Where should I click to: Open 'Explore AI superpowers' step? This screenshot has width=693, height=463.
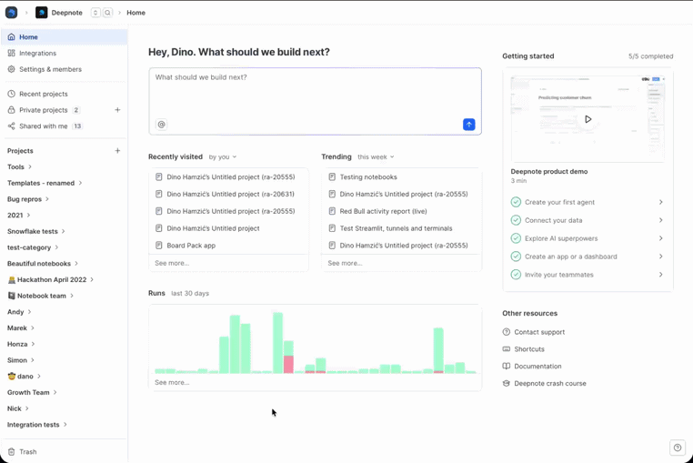pos(588,238)
